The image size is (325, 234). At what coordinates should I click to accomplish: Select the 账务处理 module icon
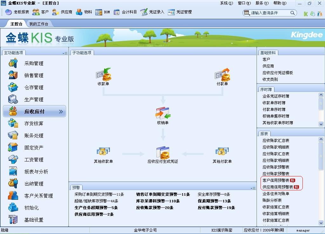tap(13, 135)
